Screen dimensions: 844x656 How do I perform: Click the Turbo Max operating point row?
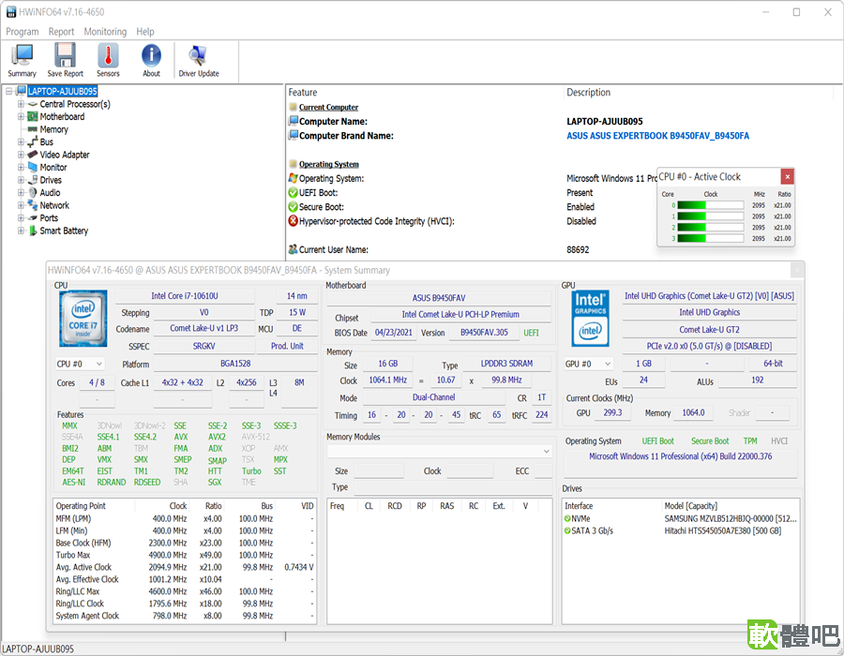(x=185, y=555)
